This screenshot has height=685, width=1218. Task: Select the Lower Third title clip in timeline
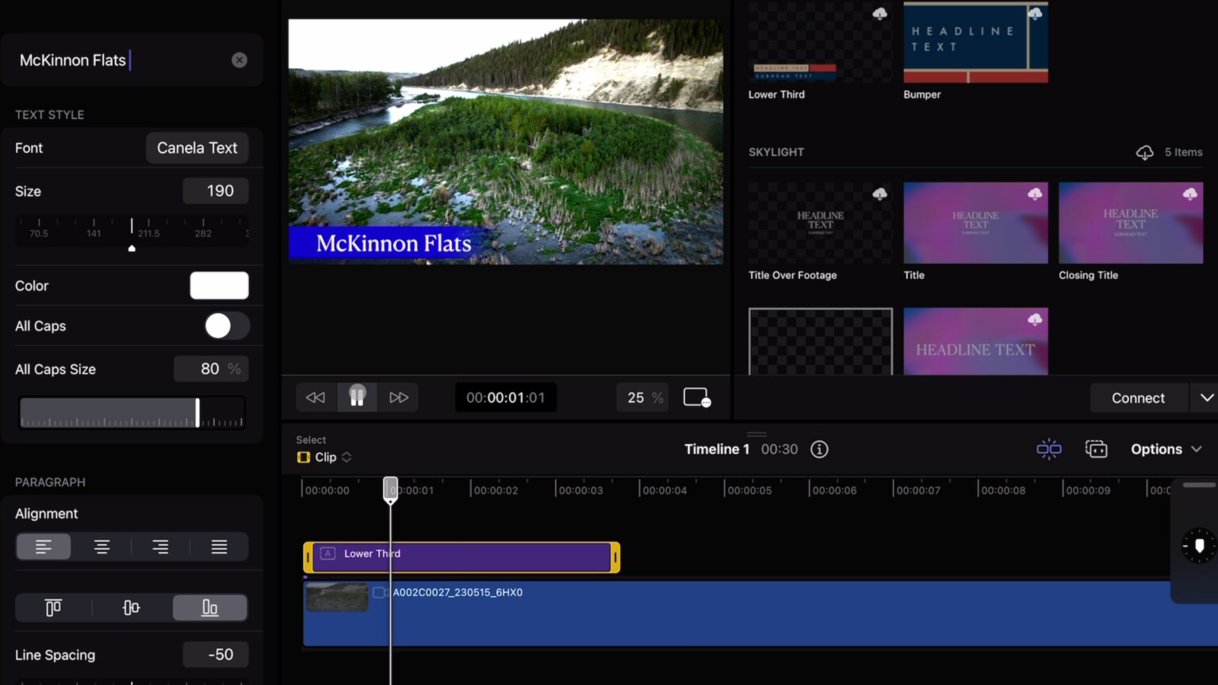click(x=462, y=557)
